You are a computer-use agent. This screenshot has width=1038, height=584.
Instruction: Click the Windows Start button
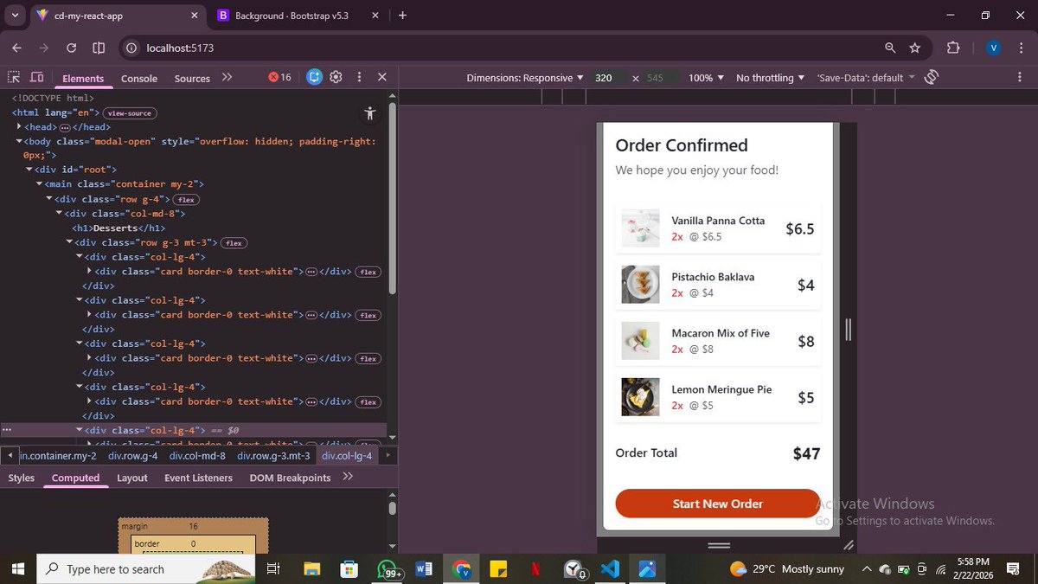tap(17, 569)
